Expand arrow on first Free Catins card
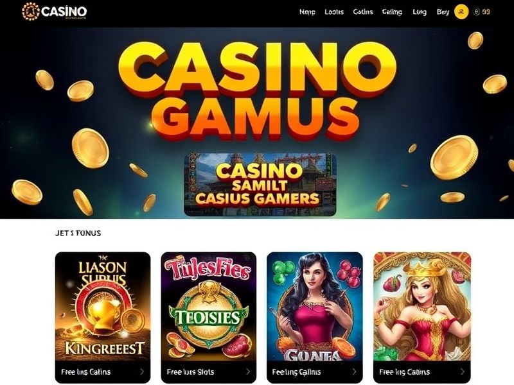 click(142, 372)
